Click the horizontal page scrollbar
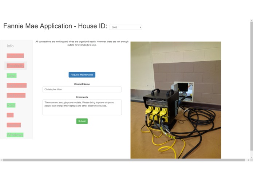253x180 pixels. [124, 160]
